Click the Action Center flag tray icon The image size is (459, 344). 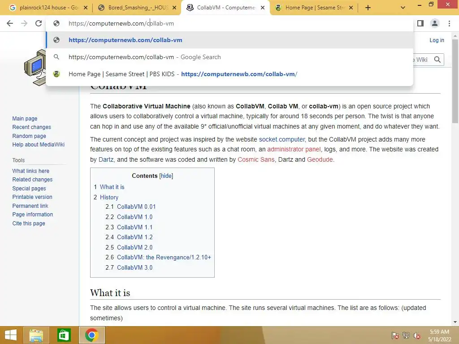pyautogui.click(x=395, y=335)
